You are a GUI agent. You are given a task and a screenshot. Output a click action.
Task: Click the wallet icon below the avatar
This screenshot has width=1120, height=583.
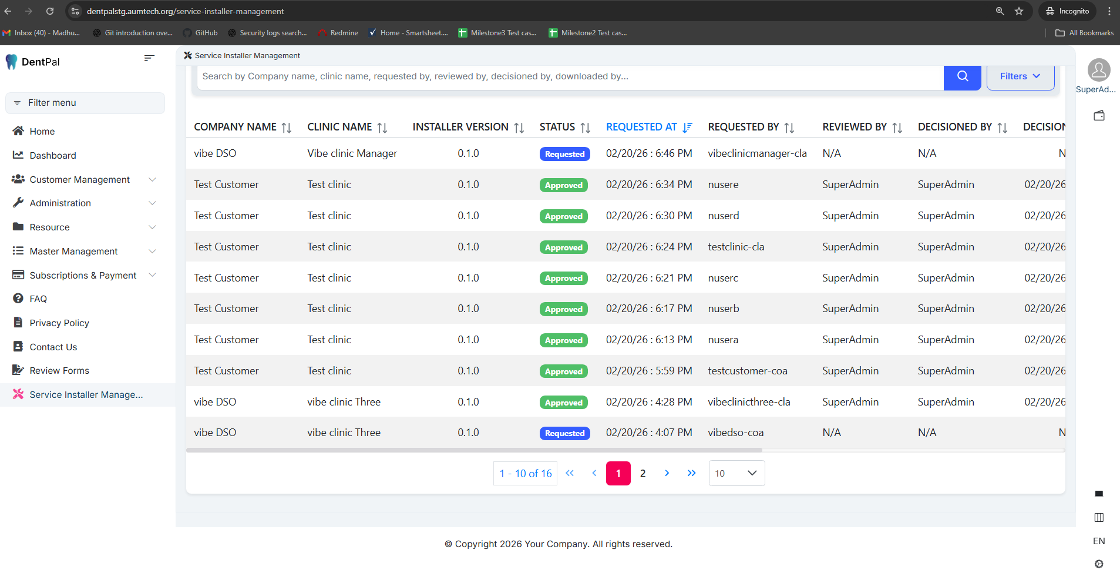click(1098, 116)
